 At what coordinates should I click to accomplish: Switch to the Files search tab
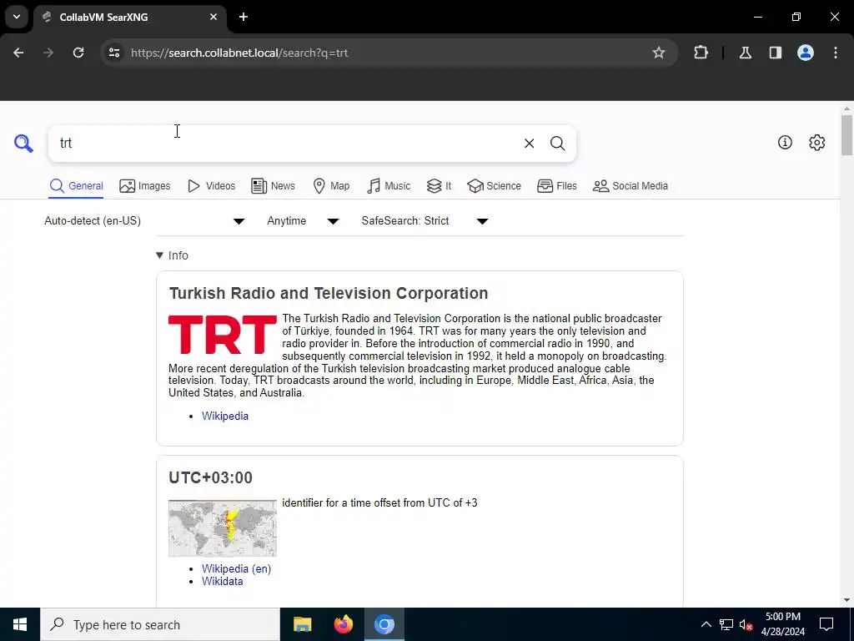(x=556, y=186)
